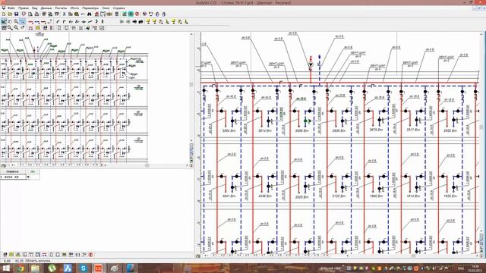Screen dimensions: 486x273
Task: Select the 2679 Вт radiator label
Action: 376,130
